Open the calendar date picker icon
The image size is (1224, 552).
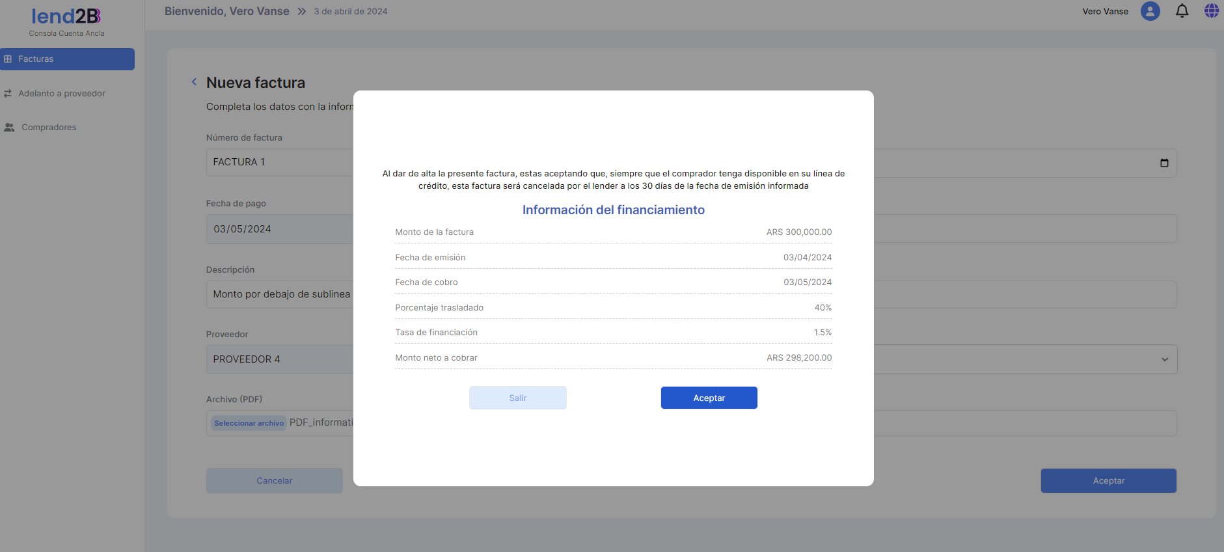pyautogui.click(x=1164, y=163)
